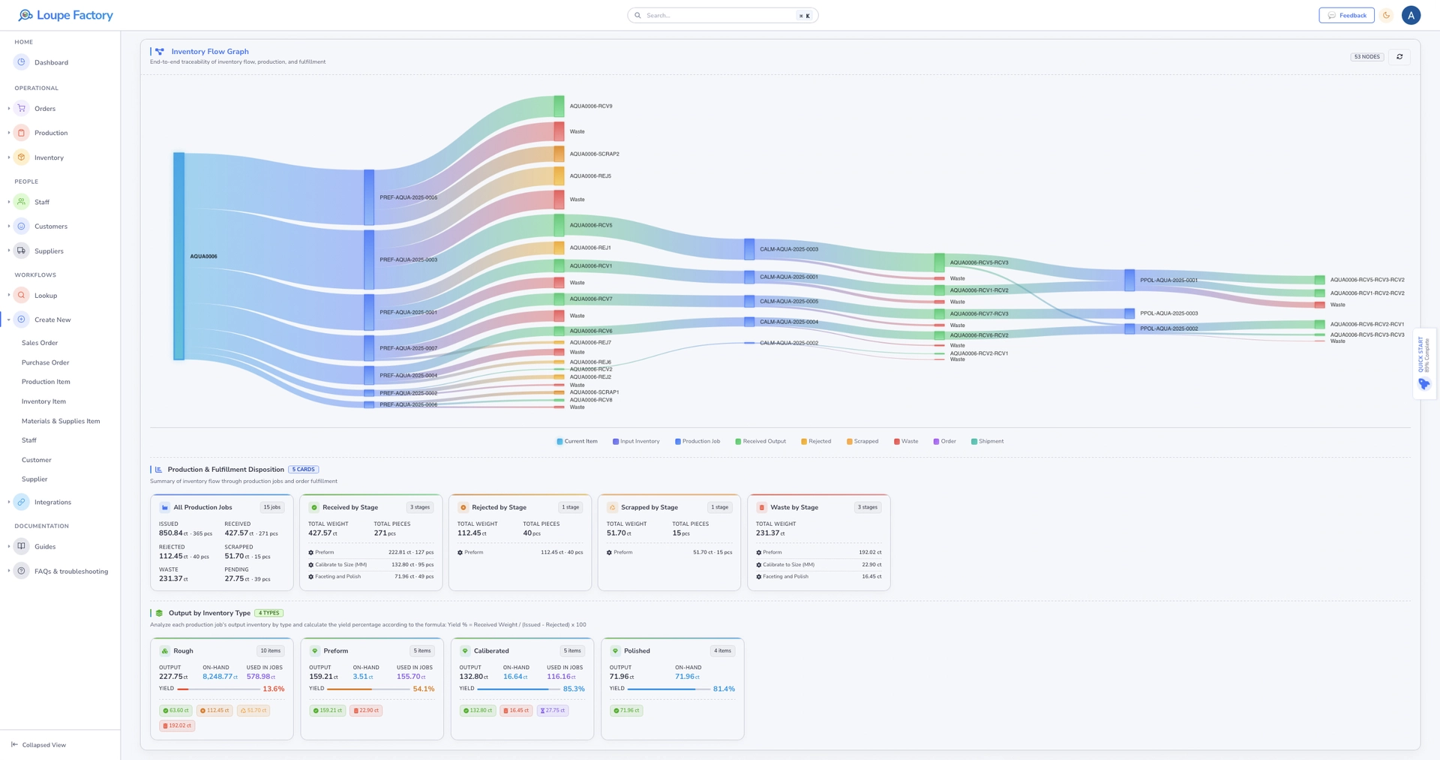1440x760 pixels.
Task: Click the Quick Start rocket icon
Action: [x=1424, y=384]
